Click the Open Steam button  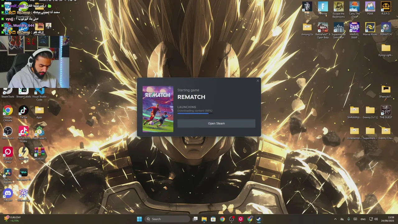coord(216,124)
